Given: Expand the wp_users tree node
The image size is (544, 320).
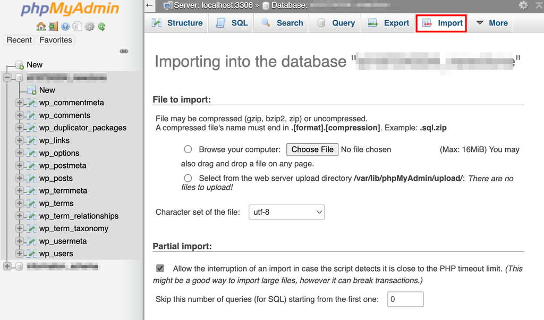Looking at the screenshot, I should click(x=20, y=254).
